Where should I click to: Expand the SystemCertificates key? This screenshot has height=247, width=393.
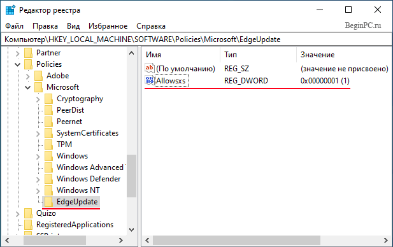coord(38,134)
